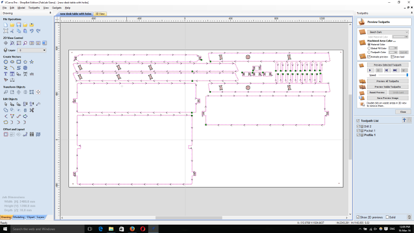Open the File menu
The width and height of the screenshot is (414, 233).
(x=4, y=8)
